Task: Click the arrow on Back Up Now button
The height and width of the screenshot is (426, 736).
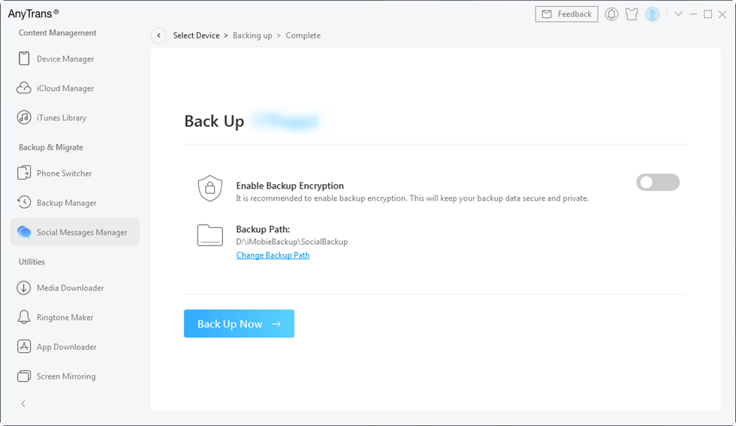Action: pos(276,324)
